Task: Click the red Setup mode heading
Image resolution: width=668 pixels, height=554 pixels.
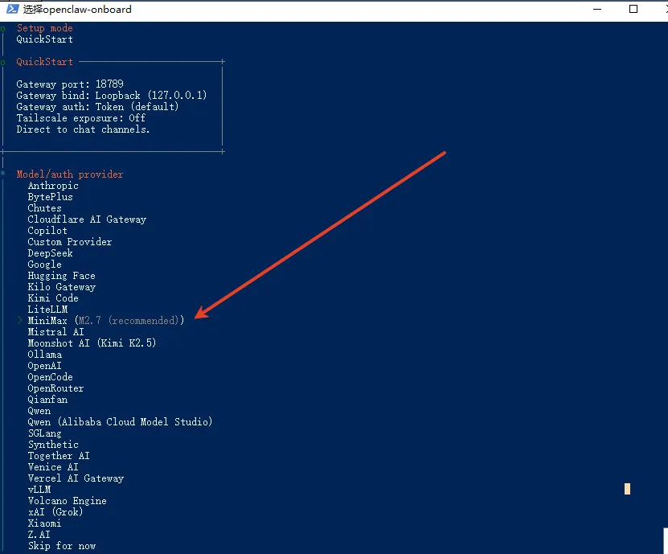Action: [x=45, y=28]
